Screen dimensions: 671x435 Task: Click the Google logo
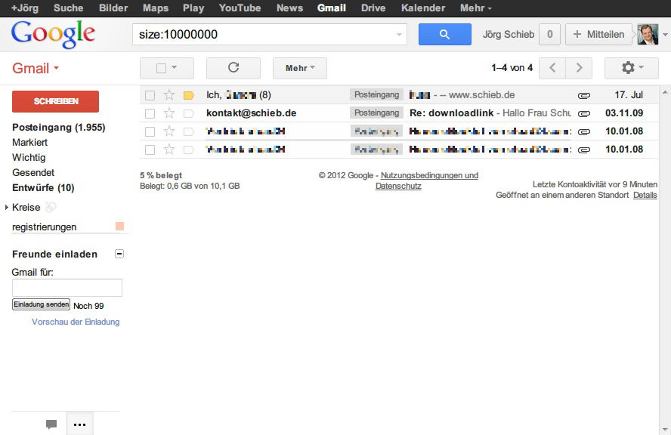pos(54,34)
